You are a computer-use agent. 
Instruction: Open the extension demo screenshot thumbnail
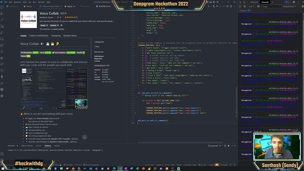pos(54,88)
